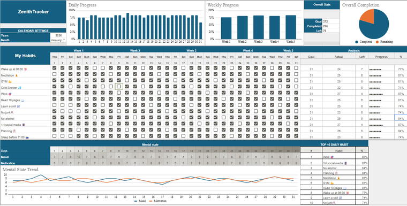Click the day 31 bar in Daily Progress chart

tap(200, 30)
